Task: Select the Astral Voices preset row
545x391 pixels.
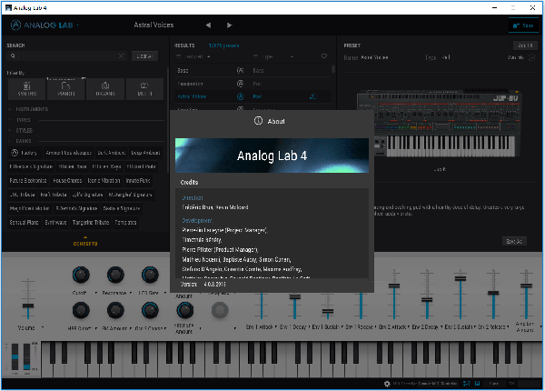Action: pos(252,96)
